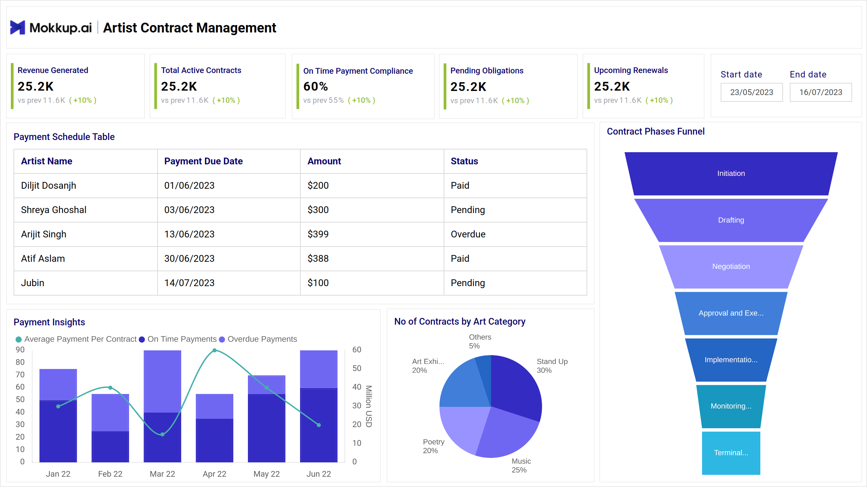Toggle Average Payment Per Contract legend item
Screen dimensions: 867x487
76,339
